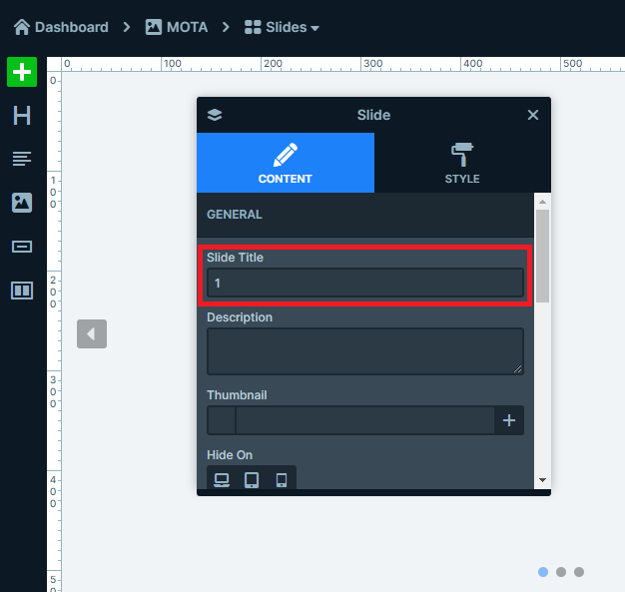
Task: Open the Slides dropdown in breadcrumb
Action: click(x=283, y=27)
